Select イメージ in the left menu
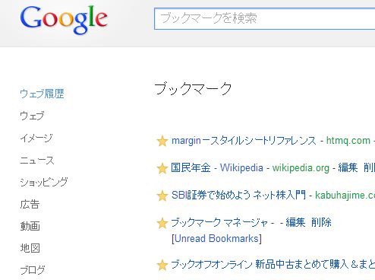The image size is (375, 280). 36,138
